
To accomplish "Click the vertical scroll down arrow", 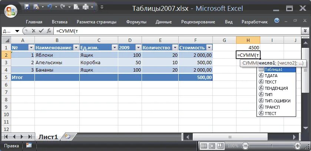I will tap(305, 128).
